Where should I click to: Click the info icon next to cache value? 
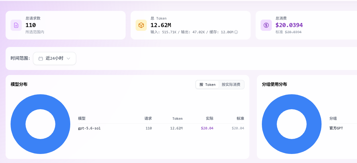coord(236,32)
